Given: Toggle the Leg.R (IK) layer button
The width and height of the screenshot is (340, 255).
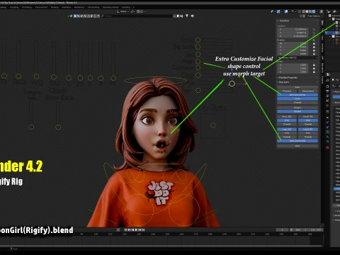Looking at the screenshot, I should coord(308,130).
